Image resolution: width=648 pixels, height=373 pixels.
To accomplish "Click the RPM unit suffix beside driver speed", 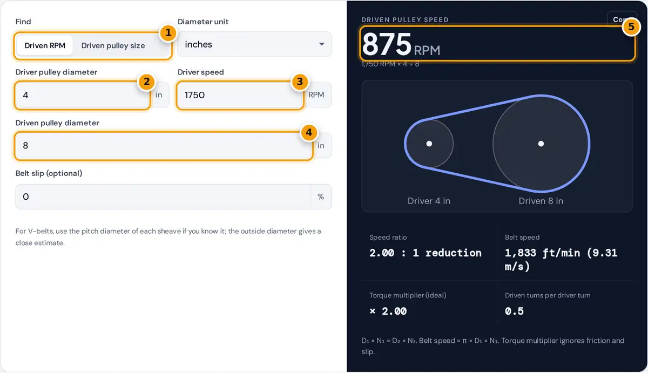I will (316, 95).
